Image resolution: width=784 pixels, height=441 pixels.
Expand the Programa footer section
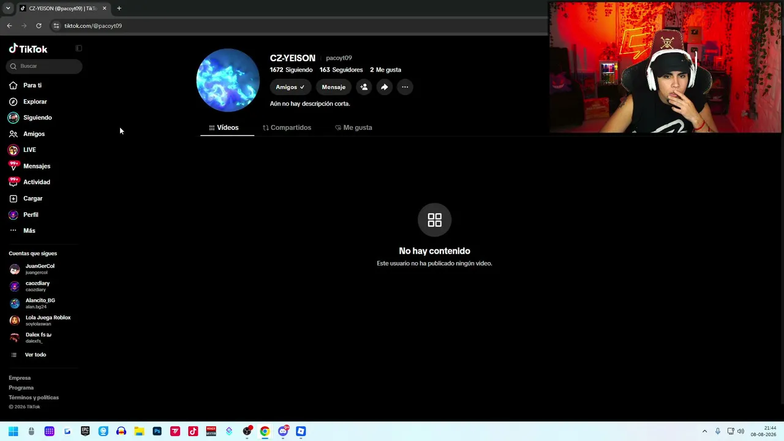(x=21, y=388)
